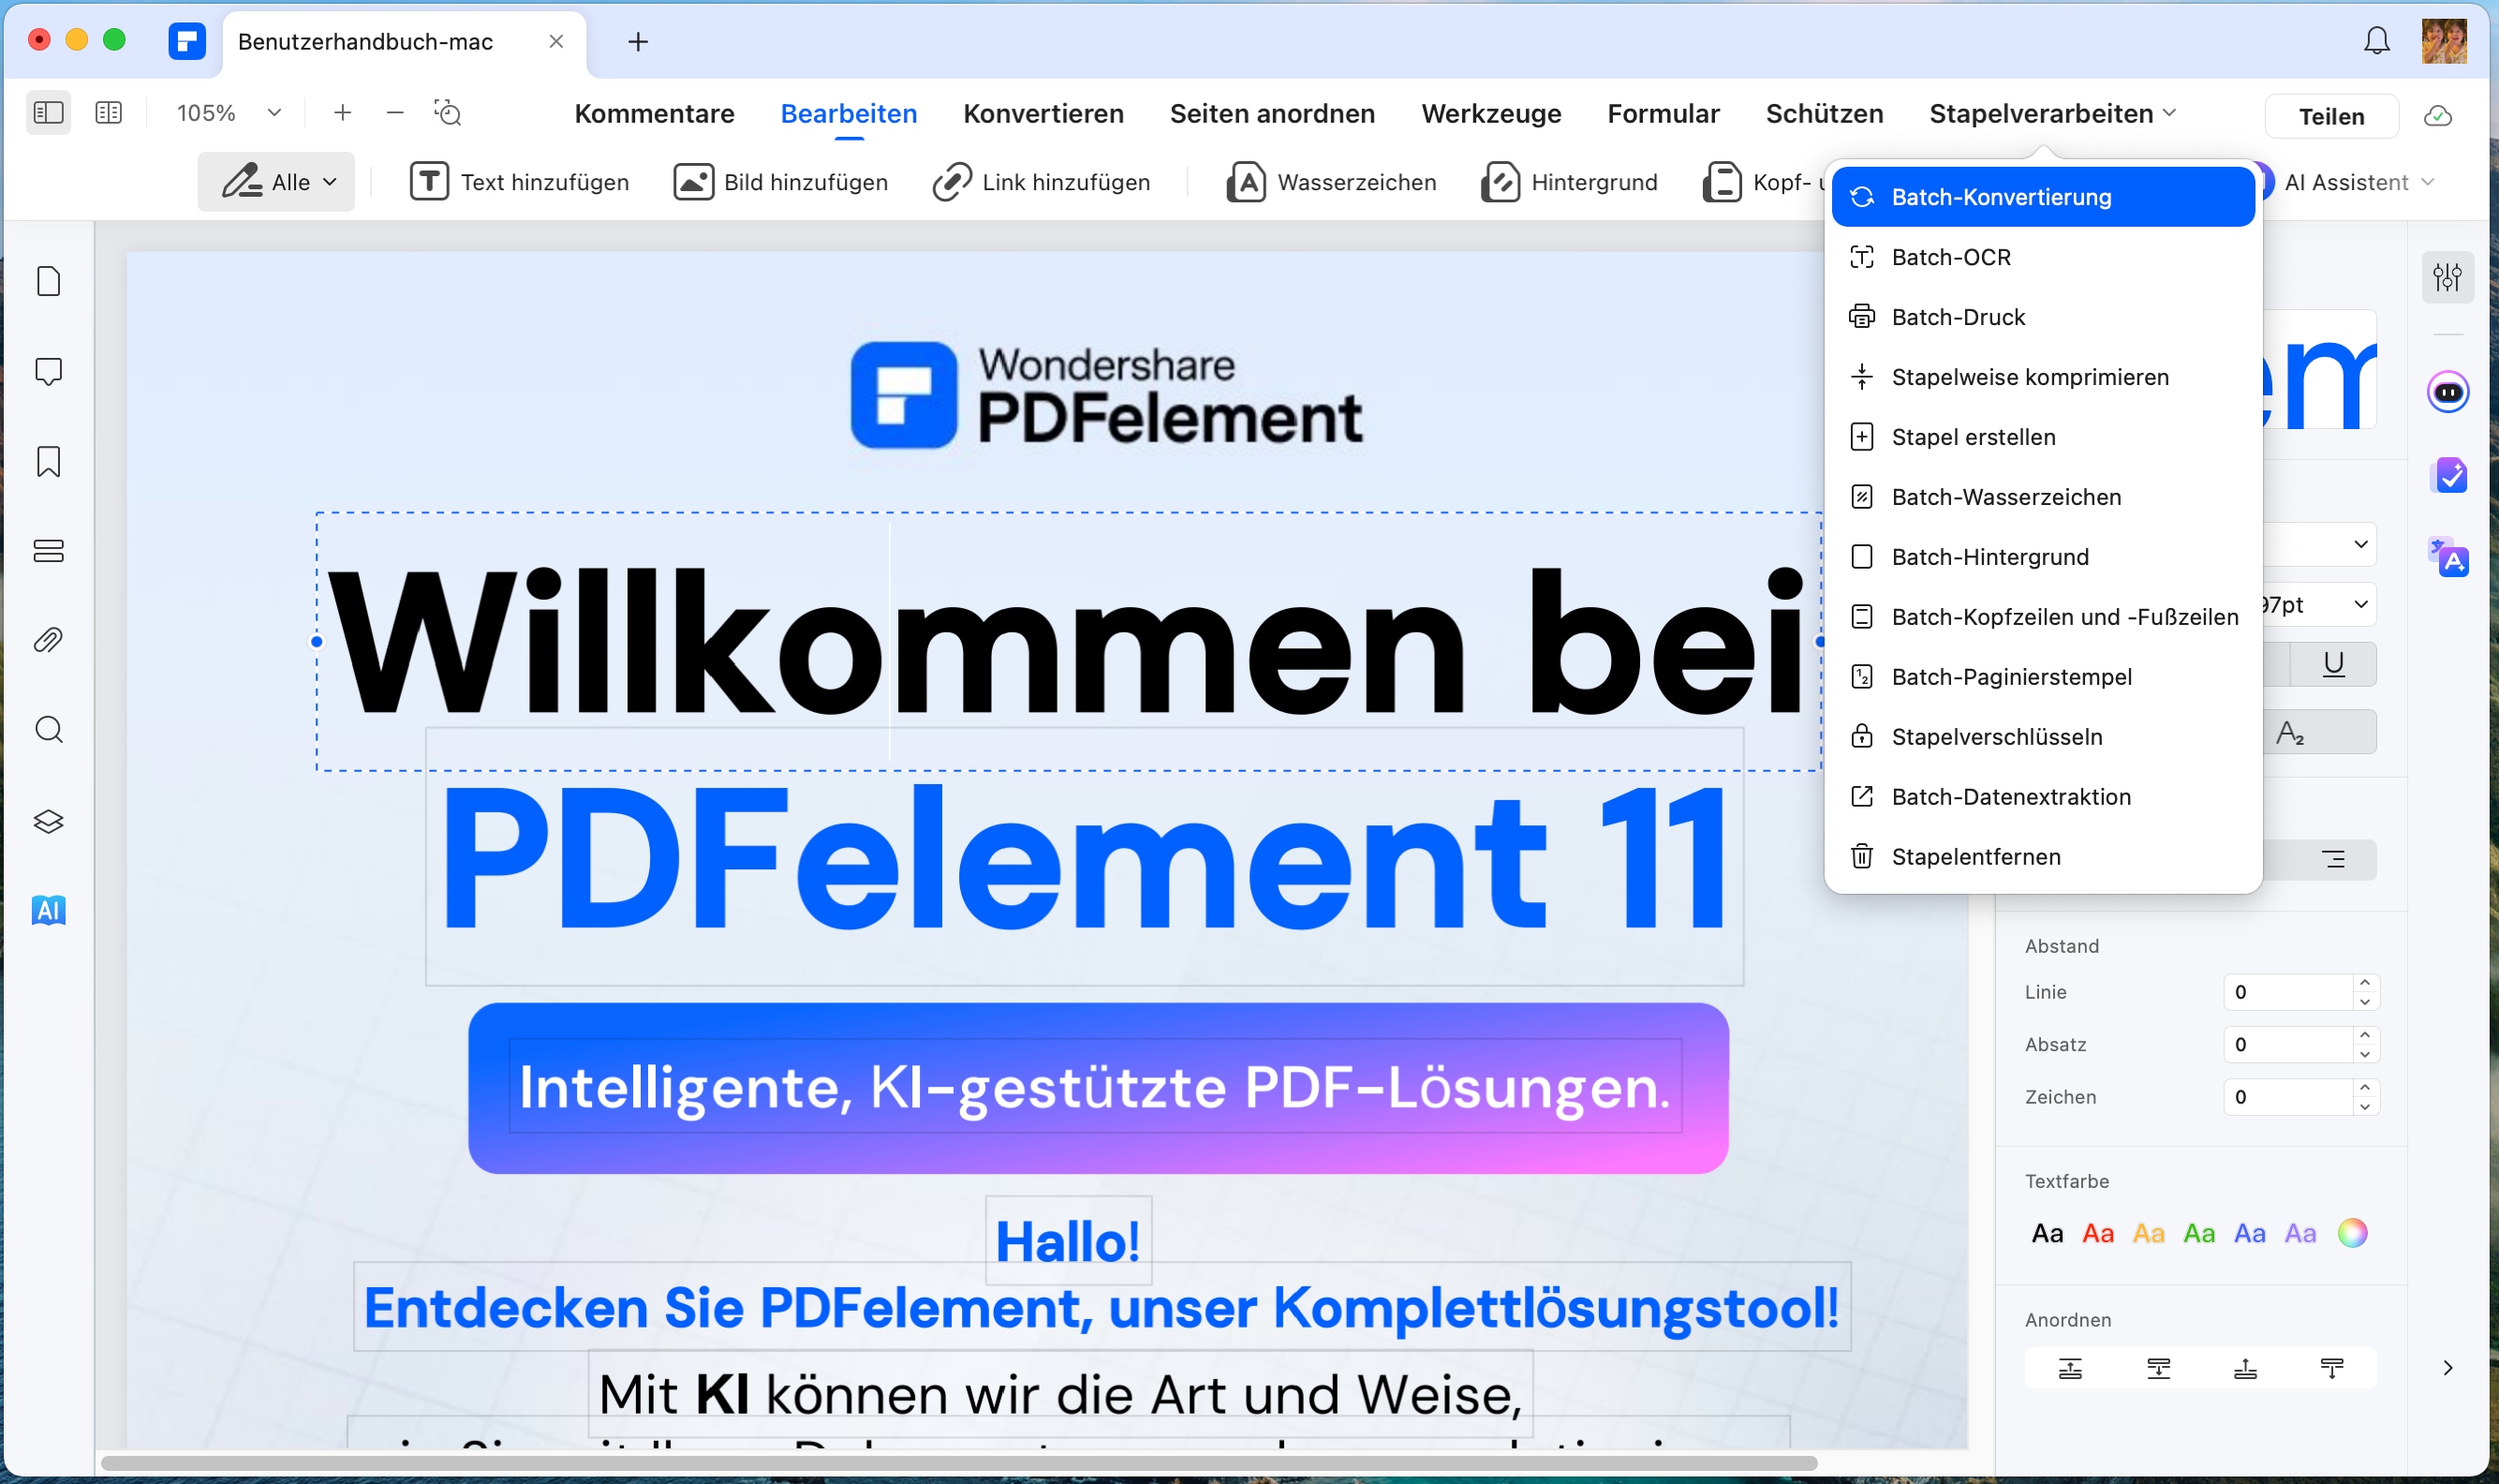This screenshot has width=2499, height=1484.
Task: Toggle the left sidebar panel button
Action: [48, 112]
